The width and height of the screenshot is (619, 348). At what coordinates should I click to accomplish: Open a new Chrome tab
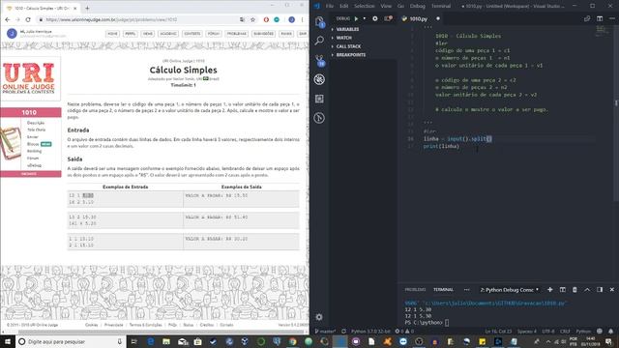pos(87,8)
